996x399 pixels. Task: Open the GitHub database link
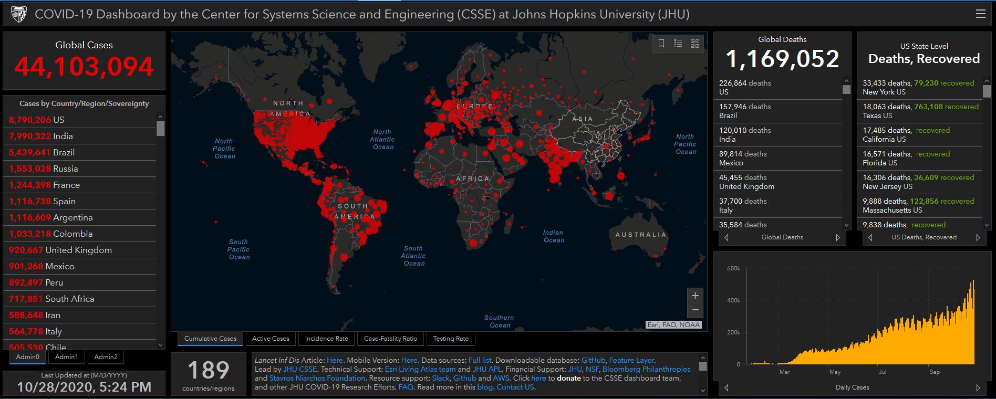tap(594, 360)
